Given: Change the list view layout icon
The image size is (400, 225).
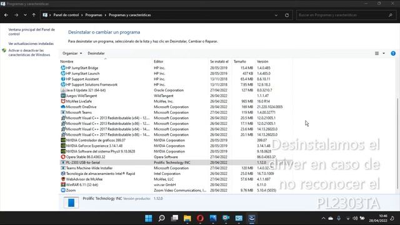Looking at the screenshot, I should pyautogui.click(x=376, y=53).
